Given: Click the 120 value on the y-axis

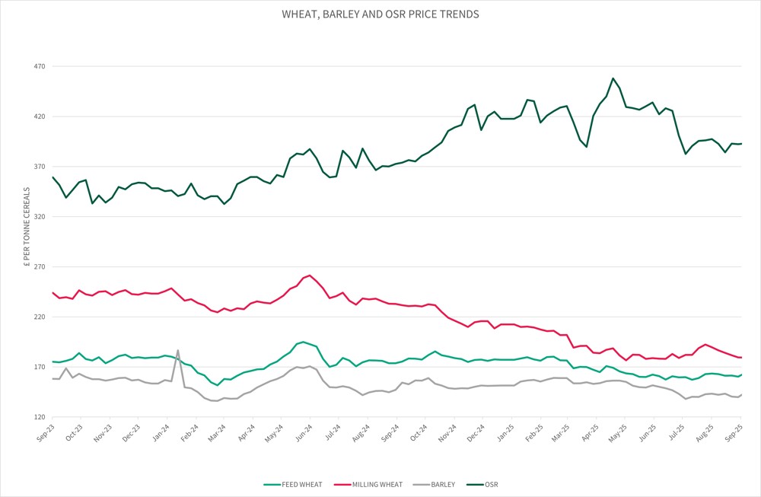Looking at the screenshot, I should (x=40, y=417).
